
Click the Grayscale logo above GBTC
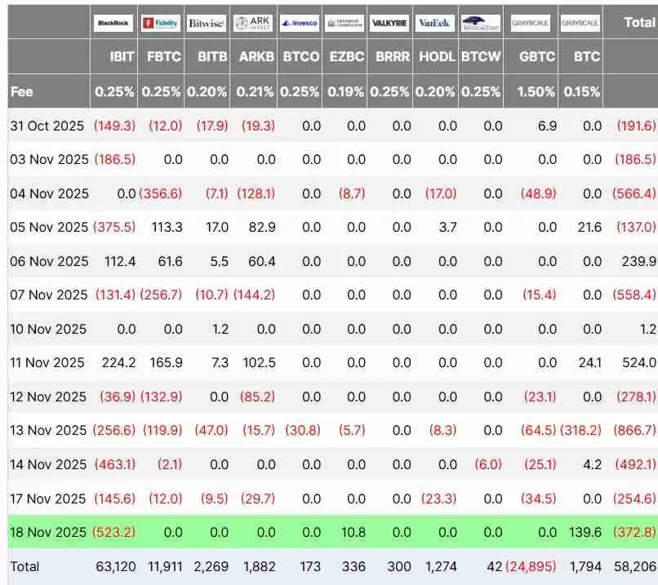[531, 22]
